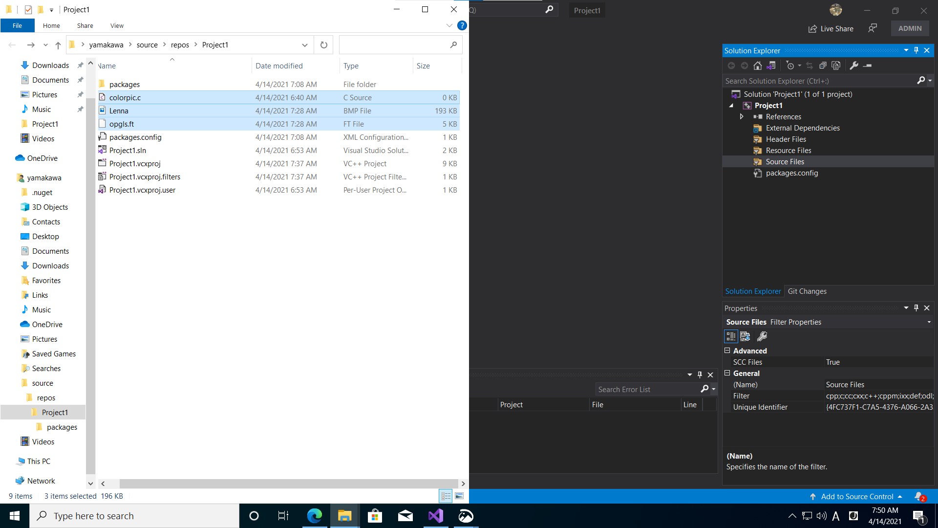Viewport: 938px width, 528px height.
Task: Click Live Share button
Action: tap(831, 29)
